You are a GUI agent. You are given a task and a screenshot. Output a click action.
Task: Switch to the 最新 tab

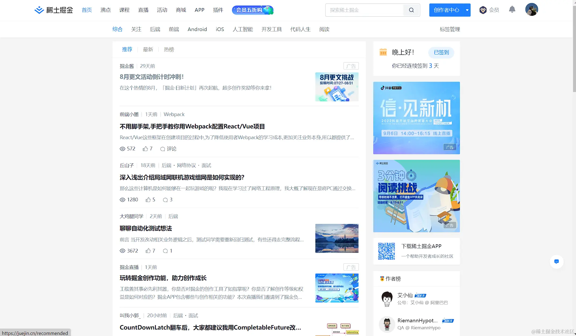pos(148,49)
